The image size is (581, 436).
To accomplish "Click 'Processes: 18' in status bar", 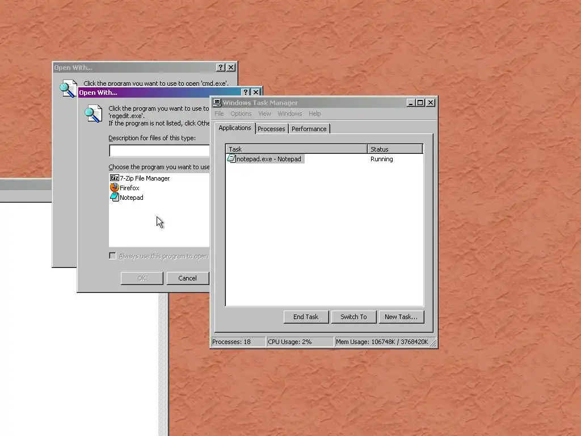I will pyautogui.click(x=238, y=342).
